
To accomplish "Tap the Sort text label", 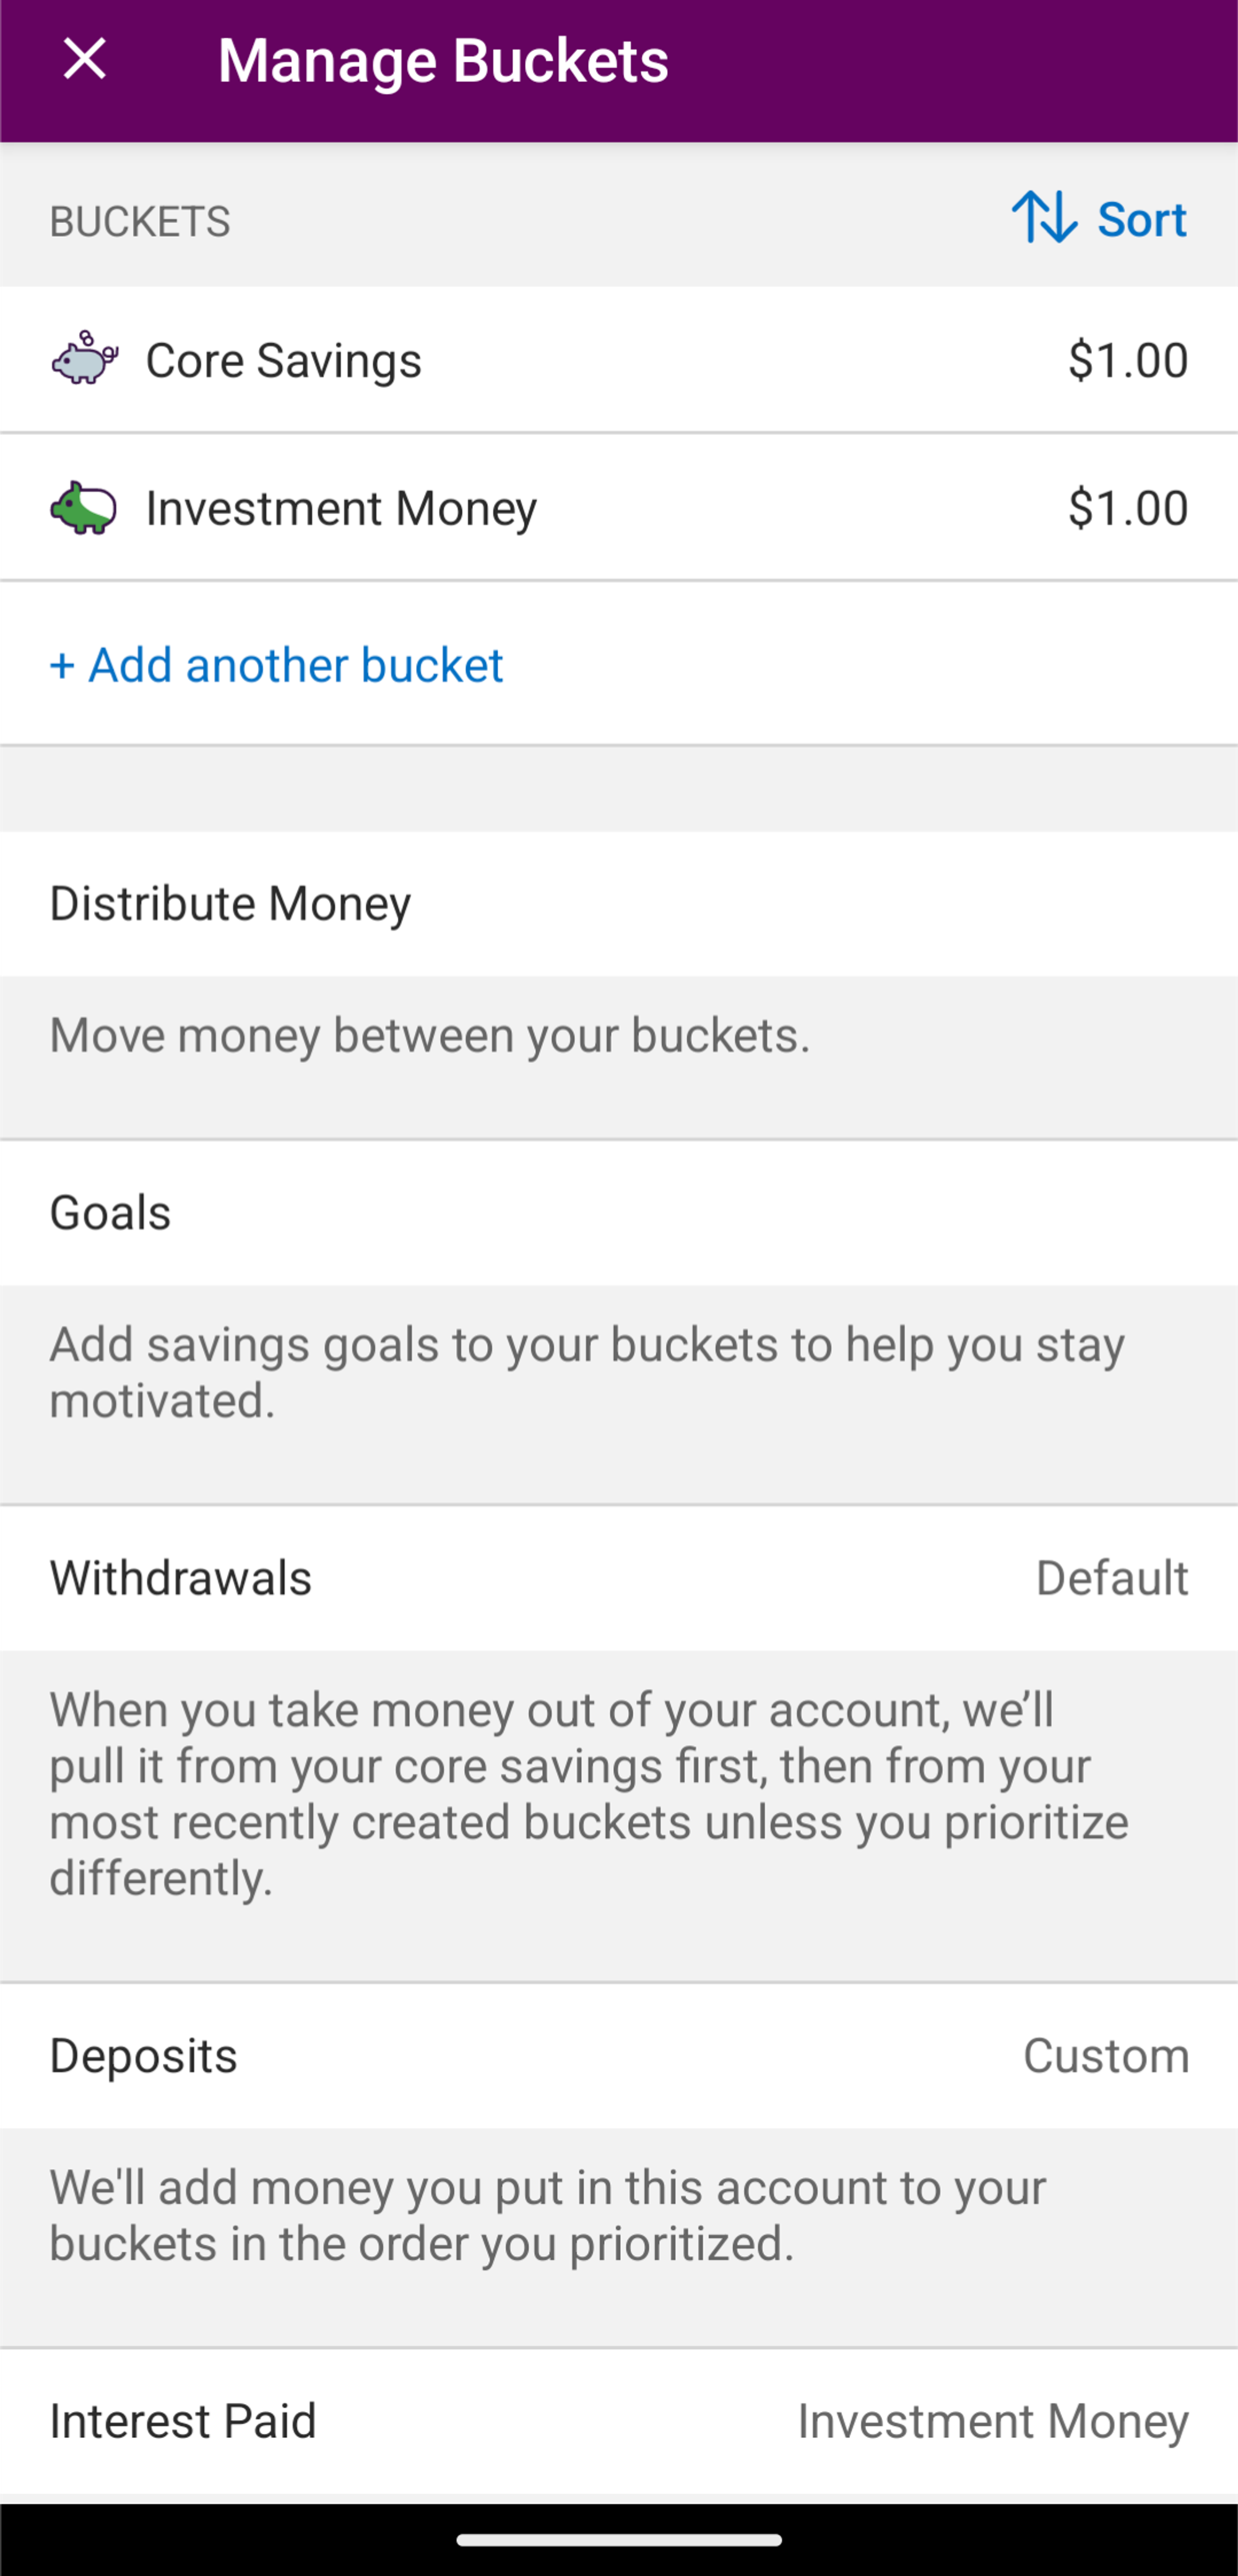I will point(1142,218).
